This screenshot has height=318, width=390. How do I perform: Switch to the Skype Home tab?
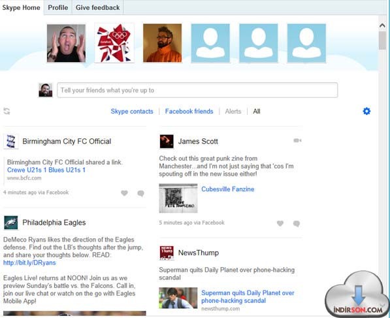21,7
